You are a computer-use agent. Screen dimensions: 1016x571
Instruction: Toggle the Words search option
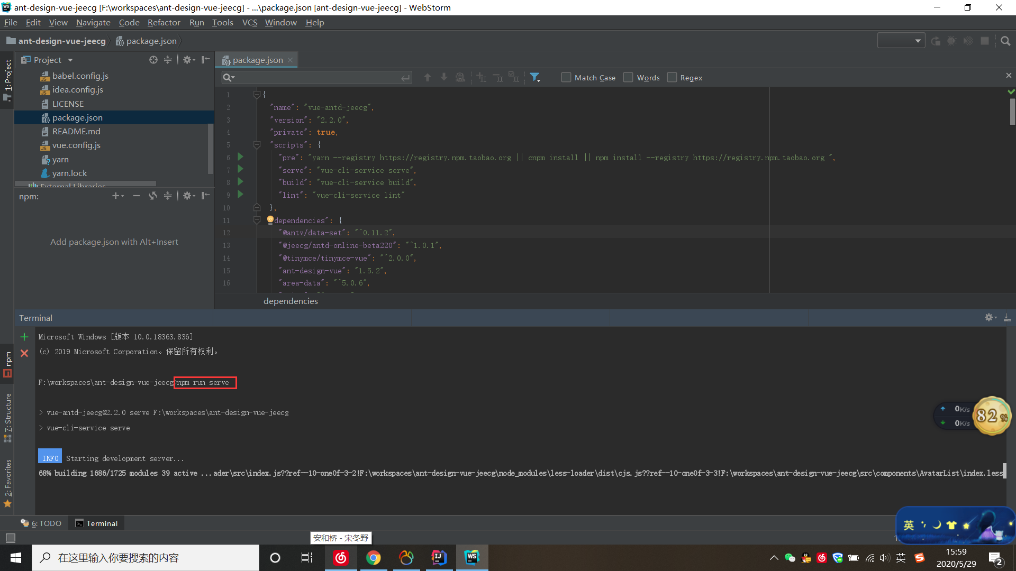click(x=628, y=77)
